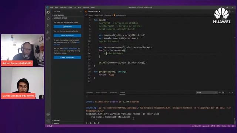Maximize the bottom panel with chevron
The height and width of the screenshot is (133, 237).
pos(230,92)
